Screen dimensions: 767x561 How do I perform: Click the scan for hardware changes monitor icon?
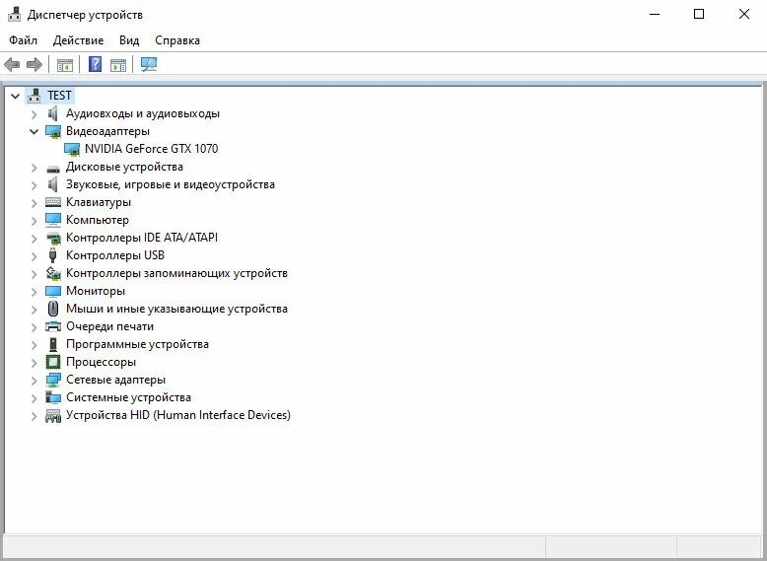click(x=149, y=64)
